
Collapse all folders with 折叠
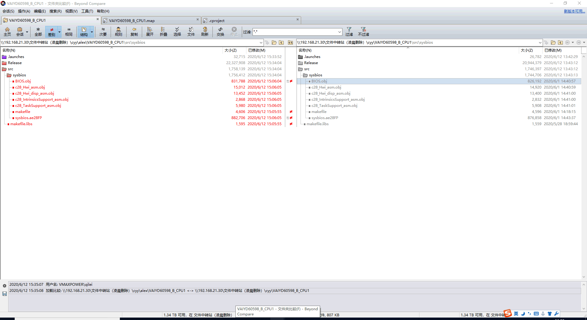(x=164, y=31)
